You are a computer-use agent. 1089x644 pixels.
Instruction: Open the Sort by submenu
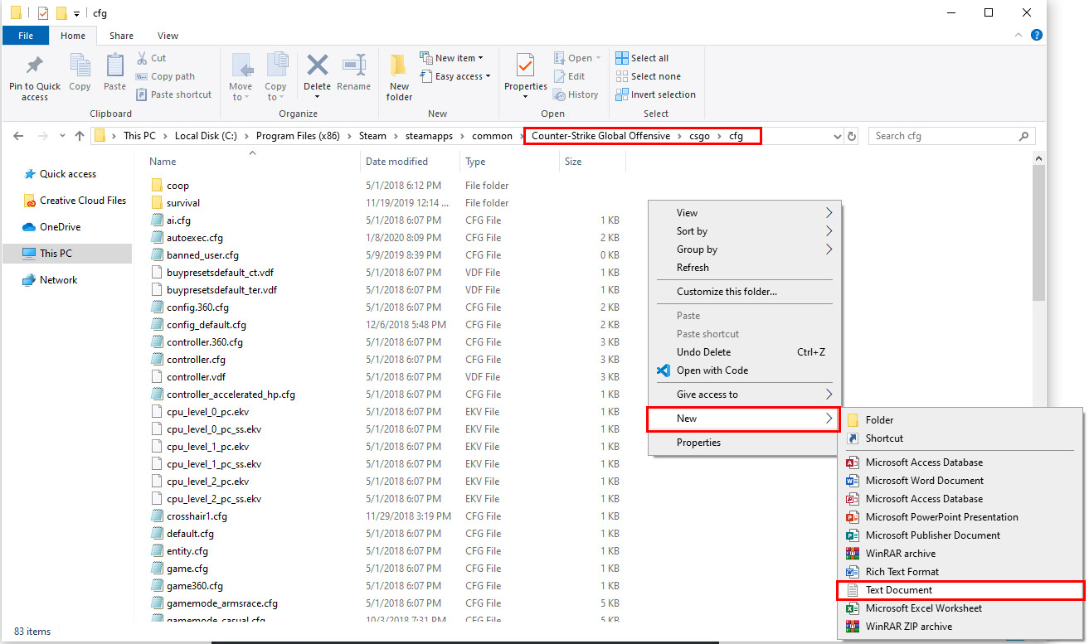point(746,231)
